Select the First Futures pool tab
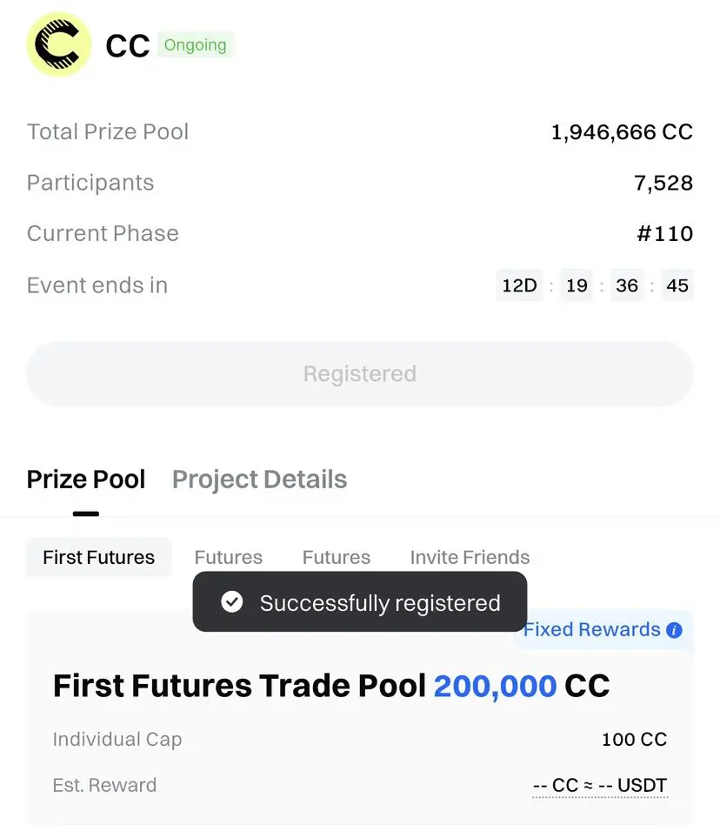This screenshot has width=720, height=825. [x=99, y=557]
